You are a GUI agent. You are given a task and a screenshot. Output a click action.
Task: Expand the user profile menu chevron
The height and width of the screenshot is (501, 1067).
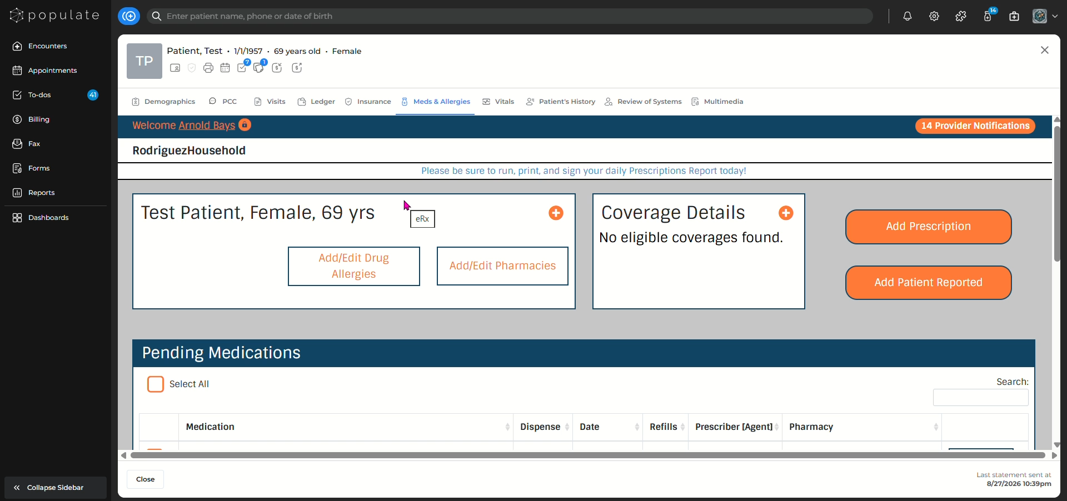click(x=1055, y=16)
